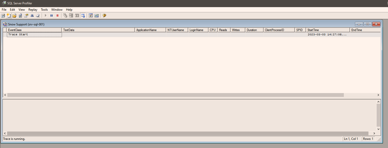This screenshot has width=388, height=148.
Task: Click the grayed stacked-windows replay icon
Action: point(65,16)
